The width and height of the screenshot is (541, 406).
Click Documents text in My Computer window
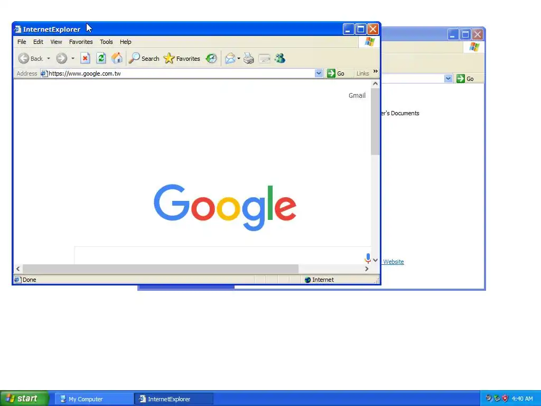(405, 113)
